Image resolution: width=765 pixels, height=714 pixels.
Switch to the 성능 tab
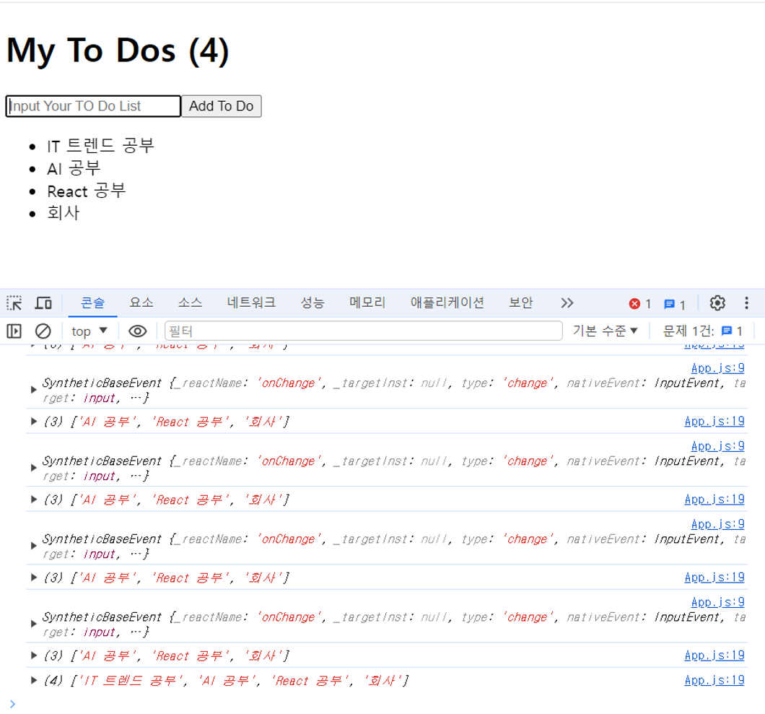tap(312, 303)
